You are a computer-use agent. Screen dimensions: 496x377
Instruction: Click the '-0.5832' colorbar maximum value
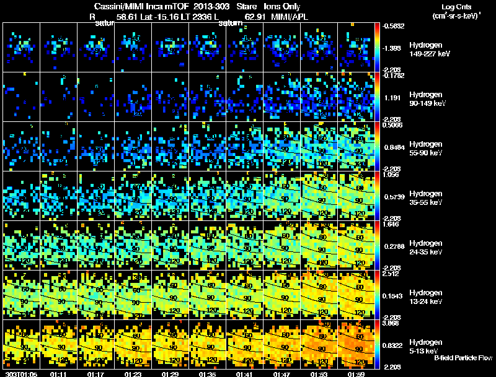[x=393, y=26]
